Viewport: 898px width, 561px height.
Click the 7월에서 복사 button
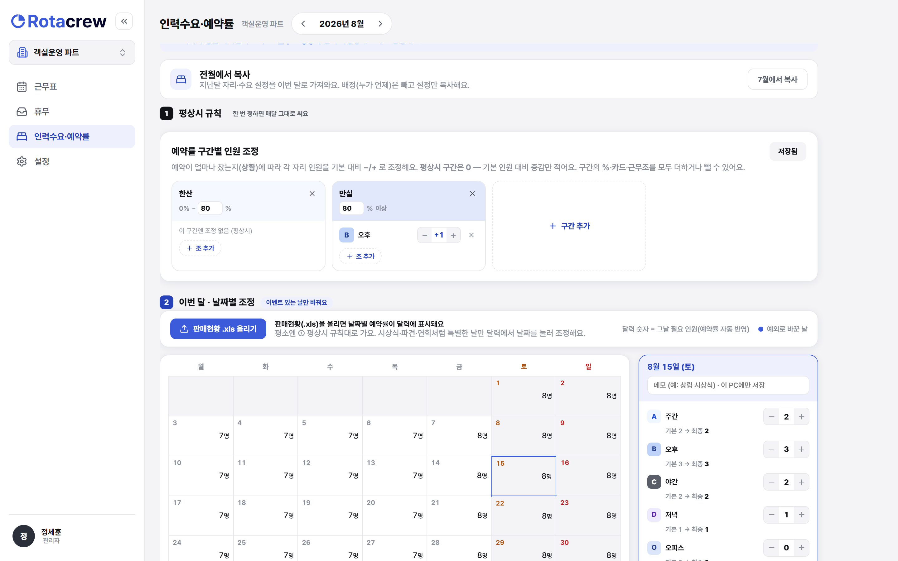(x=777, y=79)
